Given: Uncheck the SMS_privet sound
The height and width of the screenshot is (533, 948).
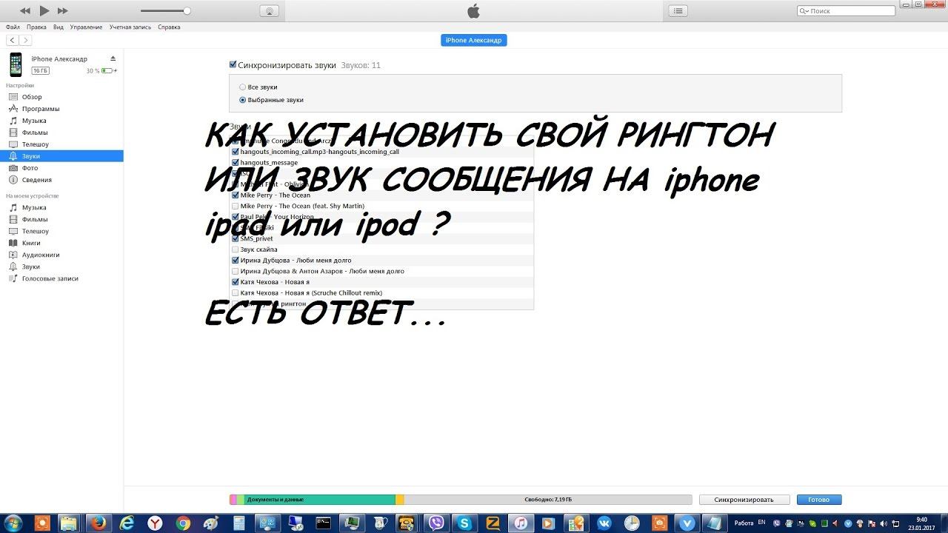Looking at the screenshot, I should [x=236, y=238].
